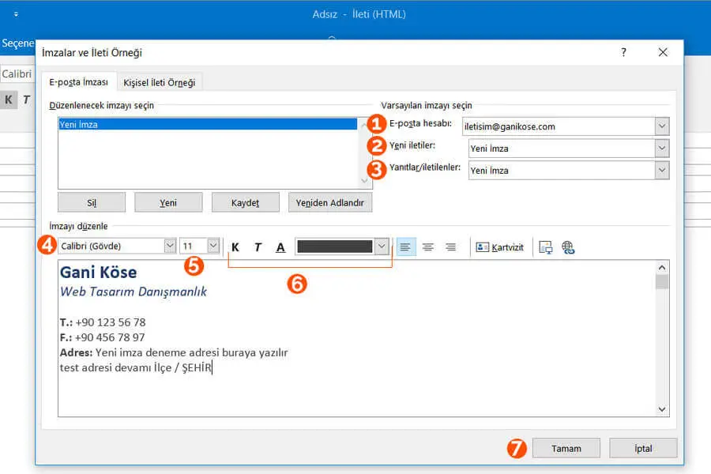
Task: Align signature text right
Action: coord(451,247)
